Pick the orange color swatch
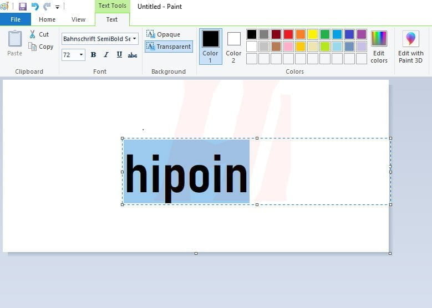 coord(301,34)
